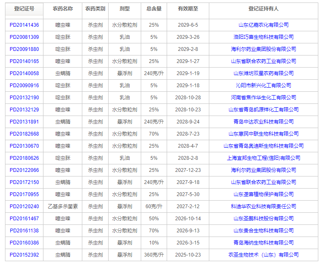Screen dimensions: 320x262
Task: Select expiry date 2027-2-12
Action: tap(188, 207)
